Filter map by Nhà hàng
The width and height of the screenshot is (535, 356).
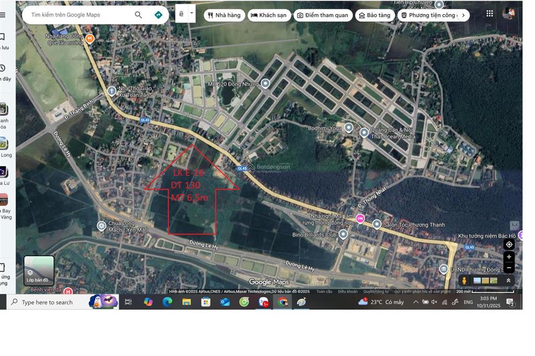224,15
